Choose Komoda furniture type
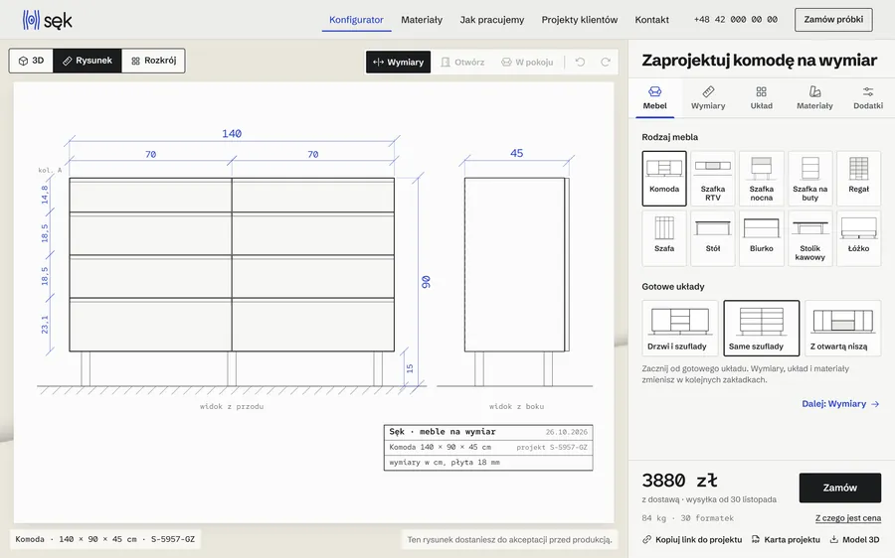 point(664,179)
